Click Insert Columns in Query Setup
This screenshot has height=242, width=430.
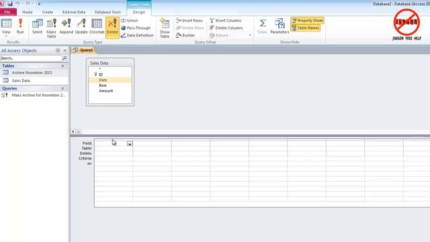click(x=226, y=21)
